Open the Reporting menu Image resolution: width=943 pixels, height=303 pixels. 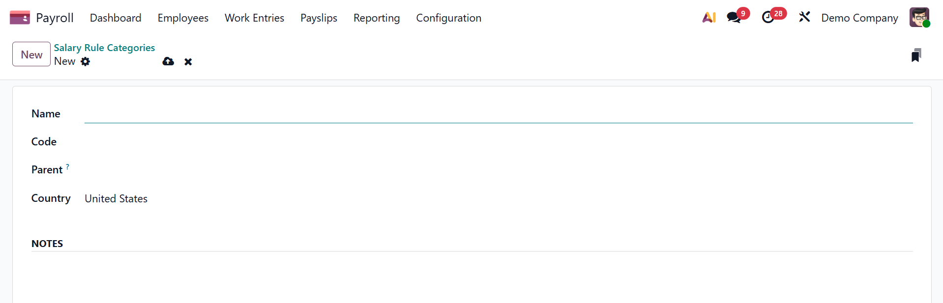(376, 18)
